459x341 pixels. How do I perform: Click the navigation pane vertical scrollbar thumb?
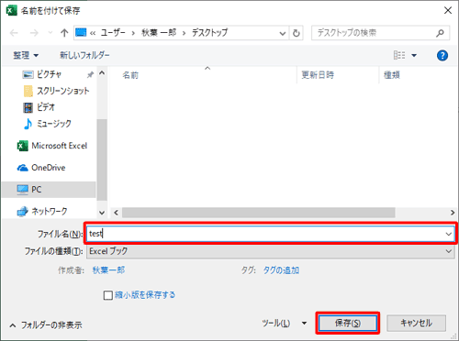tap(102, 159)
